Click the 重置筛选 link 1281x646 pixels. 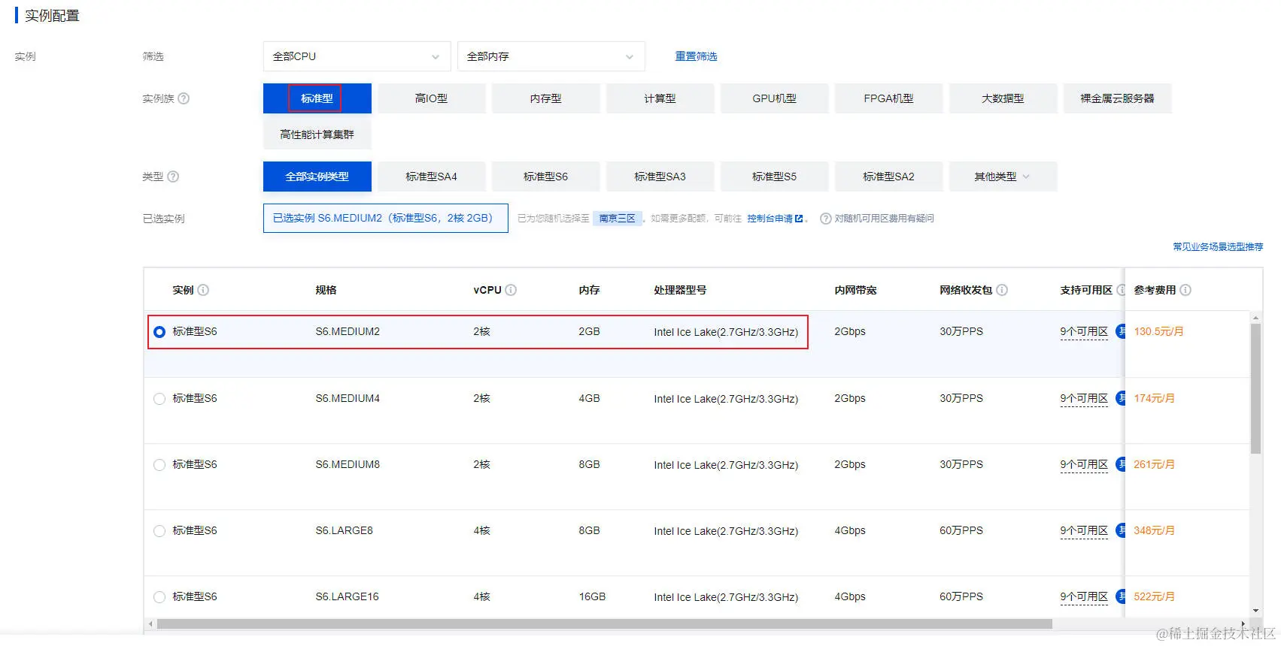click(x=696, y=56)
